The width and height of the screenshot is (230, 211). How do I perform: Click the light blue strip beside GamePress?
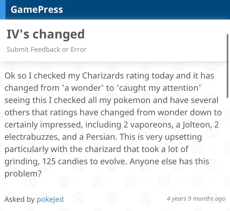point(3,9)
